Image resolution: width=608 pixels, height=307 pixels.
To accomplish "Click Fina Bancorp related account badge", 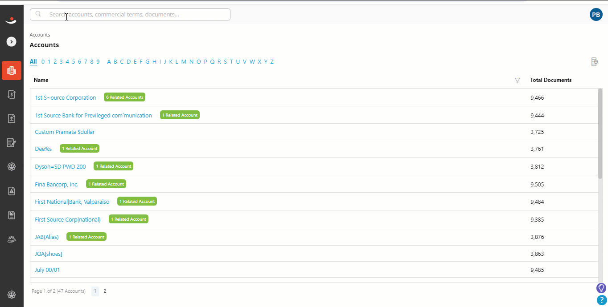I will click(106, 184).
